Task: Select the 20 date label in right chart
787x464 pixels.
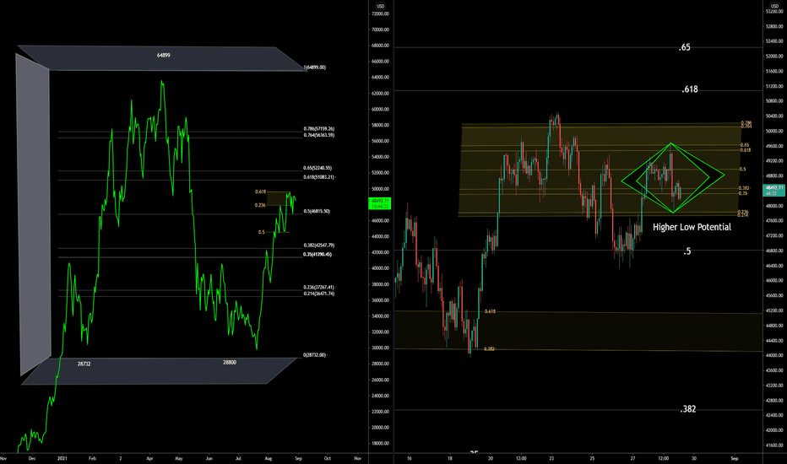Action: pyautogui.click(x=491, y=458)
